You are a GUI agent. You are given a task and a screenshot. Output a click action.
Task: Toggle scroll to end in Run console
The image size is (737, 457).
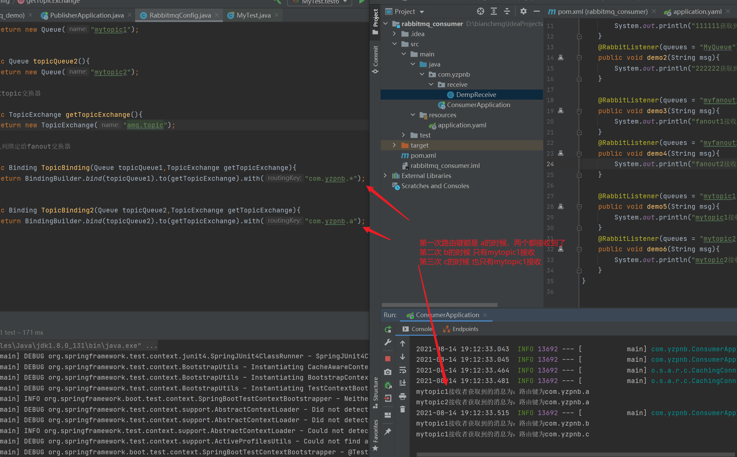click(403, 383)
